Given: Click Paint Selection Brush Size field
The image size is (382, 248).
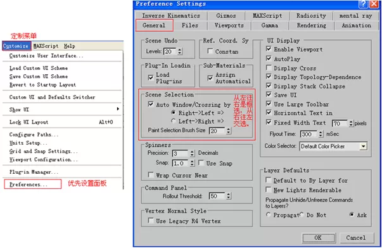Looking at the screenshot, I should point(217,131).
